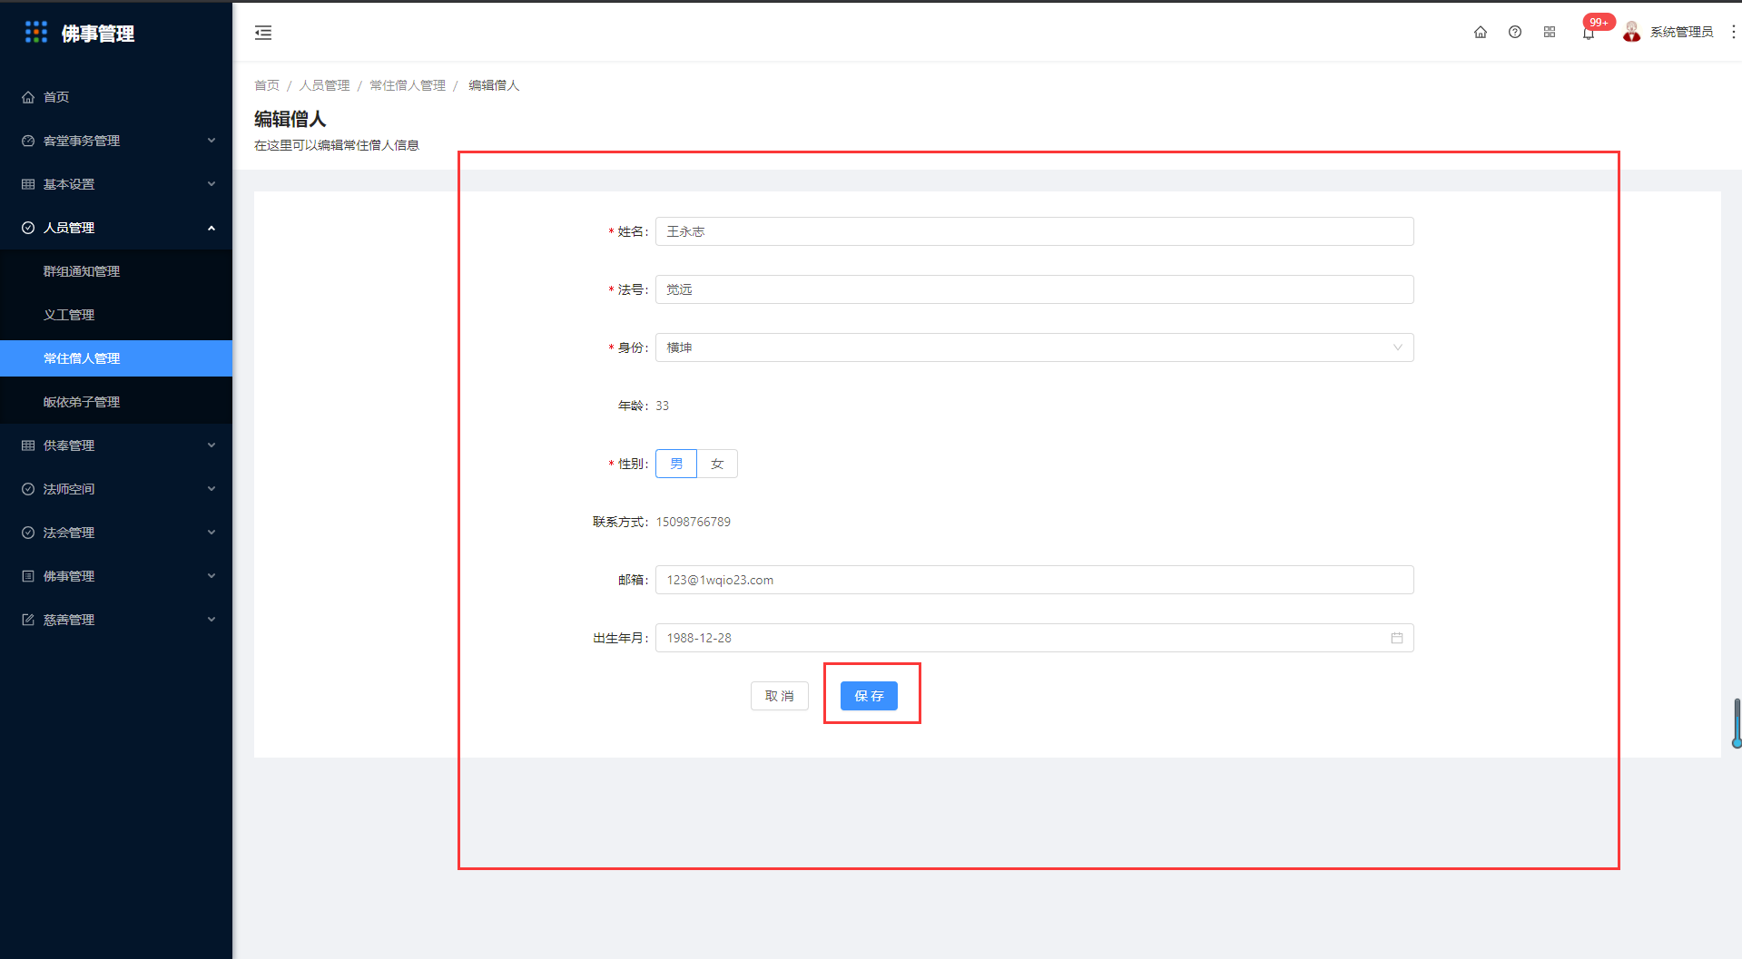Open the vertical more-options dots in header
Viewport: 1742px width, 959px height.
[1733, 32]
